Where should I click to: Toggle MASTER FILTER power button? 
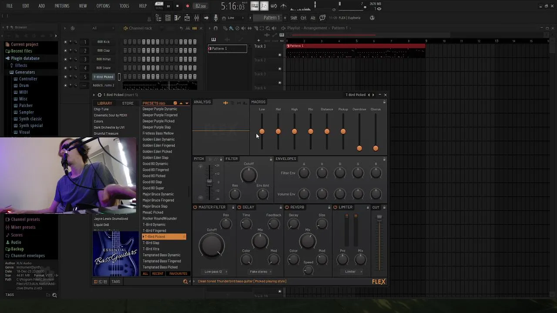tap(195, 207)
